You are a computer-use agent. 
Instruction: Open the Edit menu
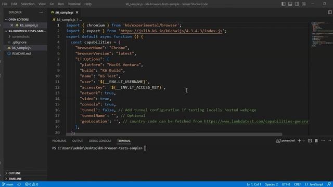[14, 4]
